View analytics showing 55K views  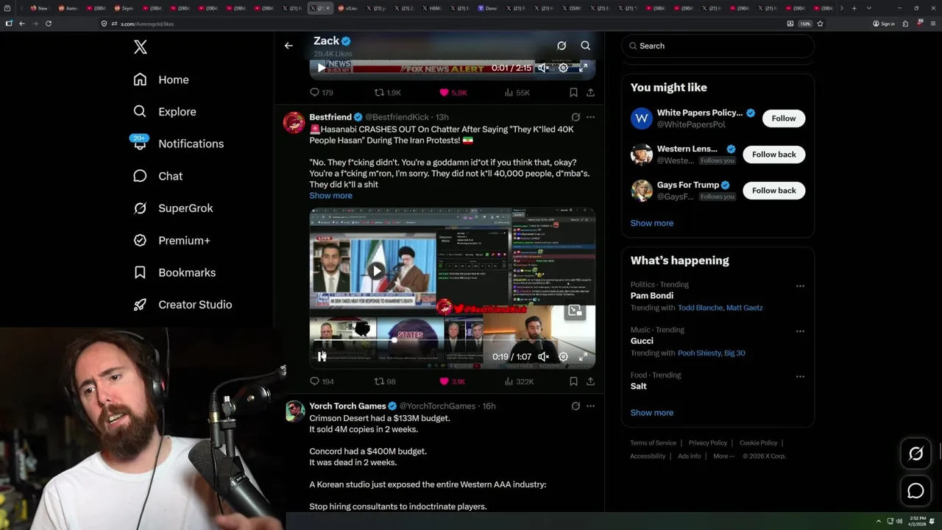pos(517,93)
